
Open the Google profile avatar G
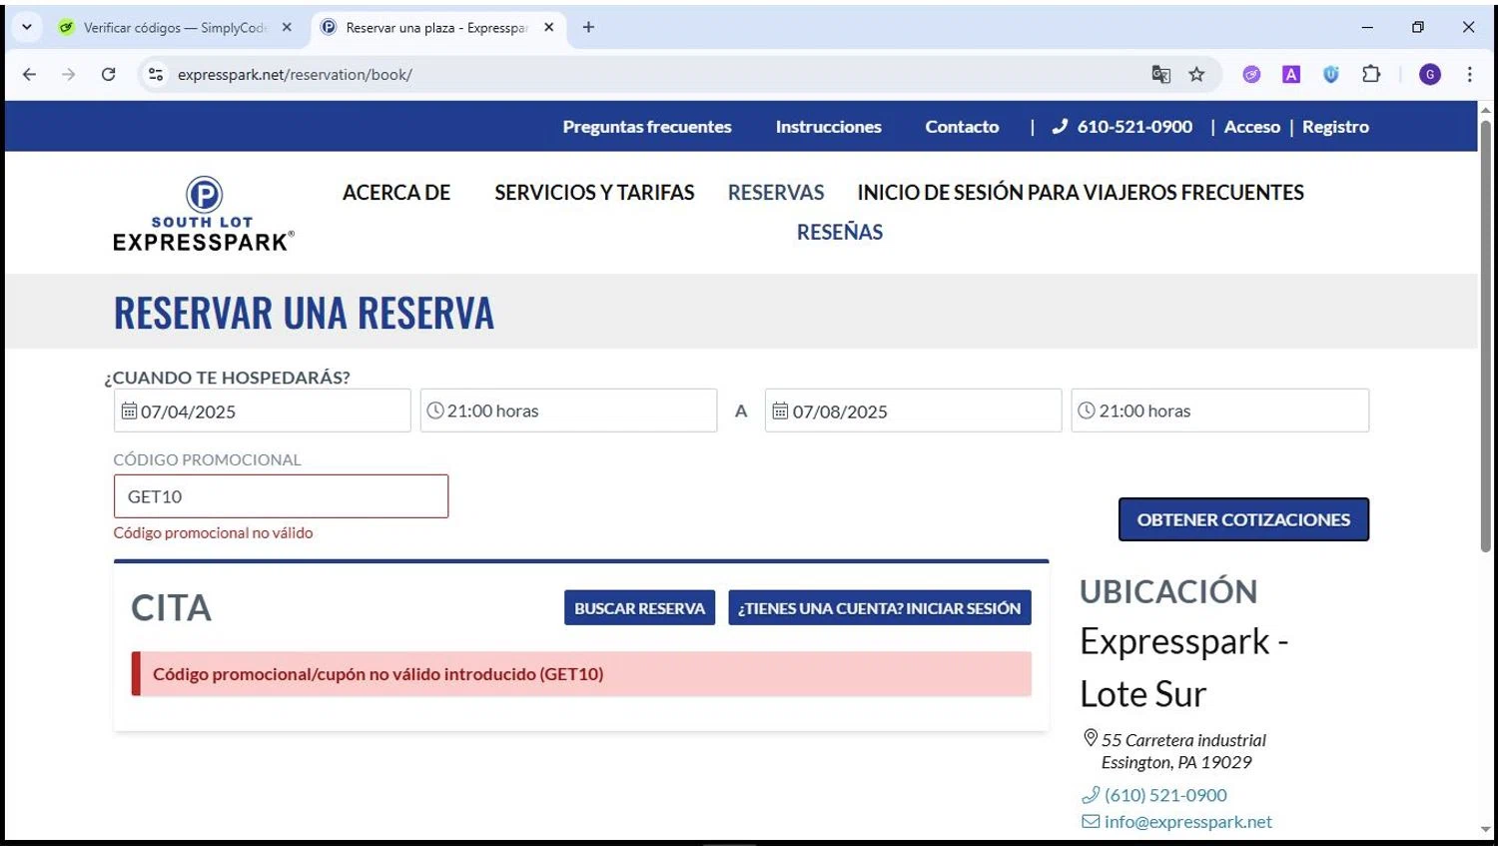coord(1430,74)
